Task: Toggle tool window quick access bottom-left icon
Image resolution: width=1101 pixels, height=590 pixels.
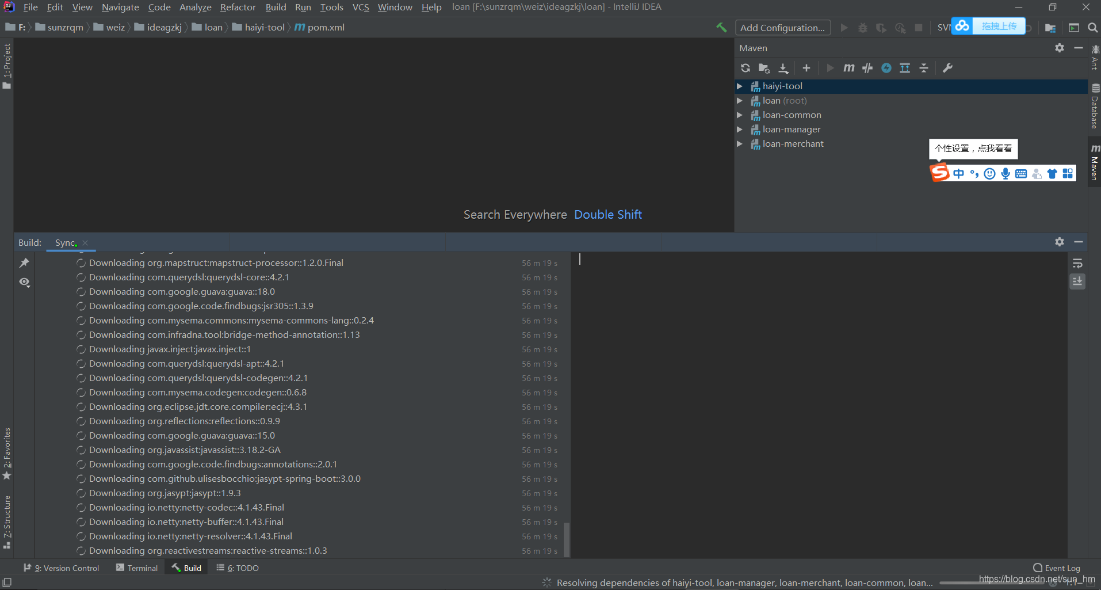Action: click(x=7, y=583)
